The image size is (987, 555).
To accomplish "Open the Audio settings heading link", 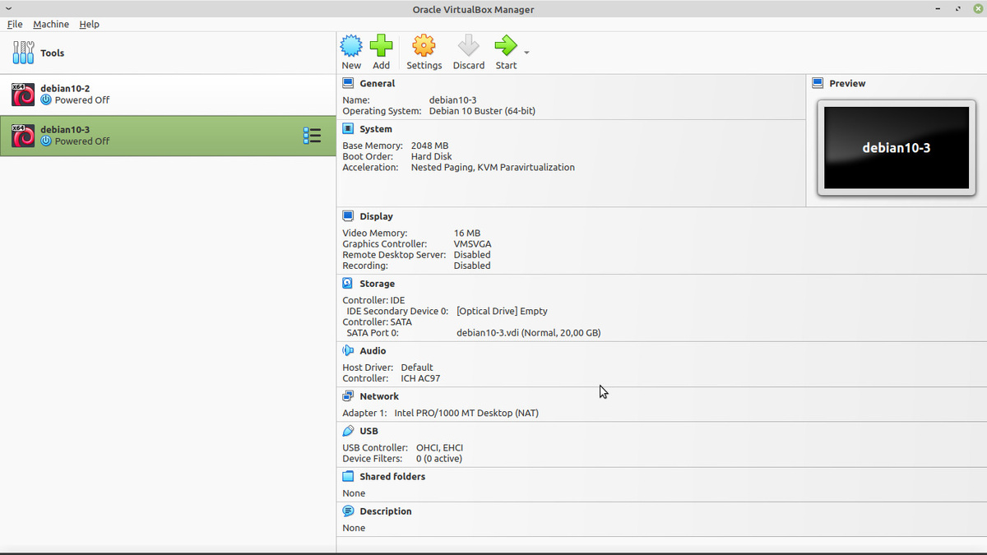I will pyautogui.click(x=373, y=351).
